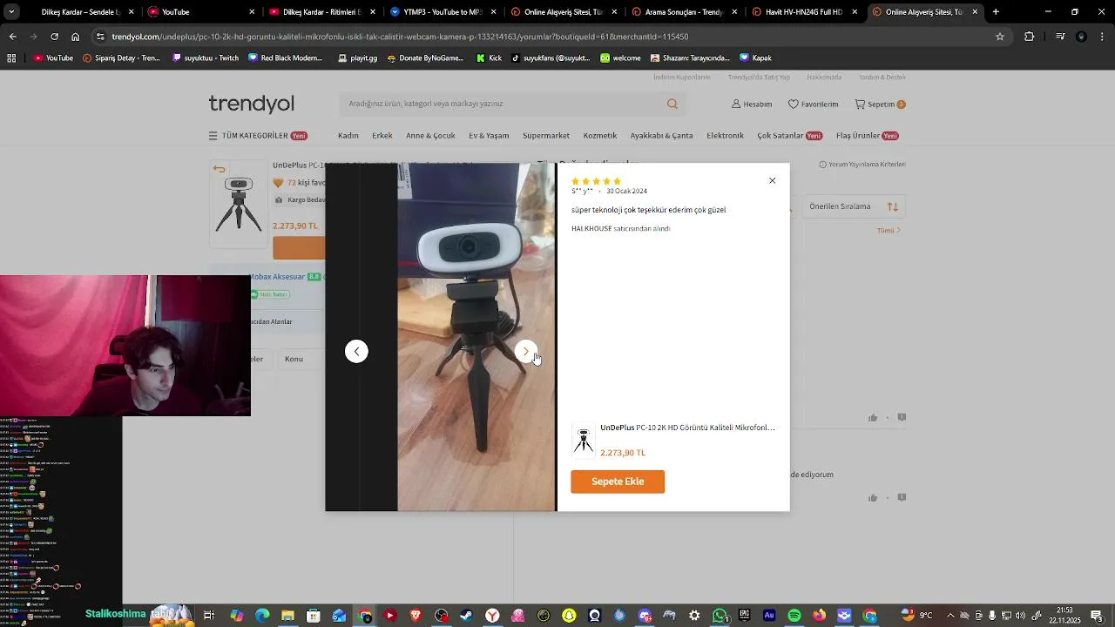The height and width of the screenshot is (627, 1115).
Task: Open Spotify from the taskbar
Action: pos(794,616)
